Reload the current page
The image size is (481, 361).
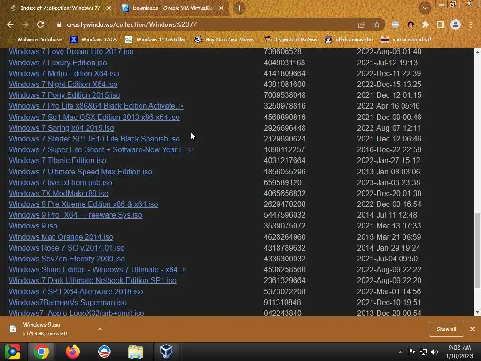[x=40, y=24]
